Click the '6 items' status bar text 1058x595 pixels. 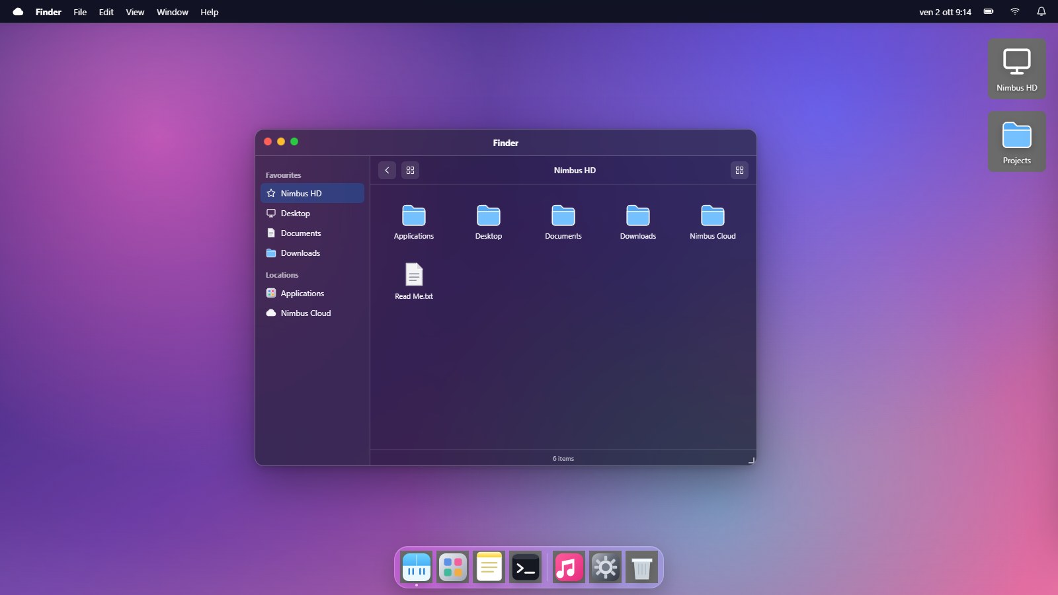[563, 458]
